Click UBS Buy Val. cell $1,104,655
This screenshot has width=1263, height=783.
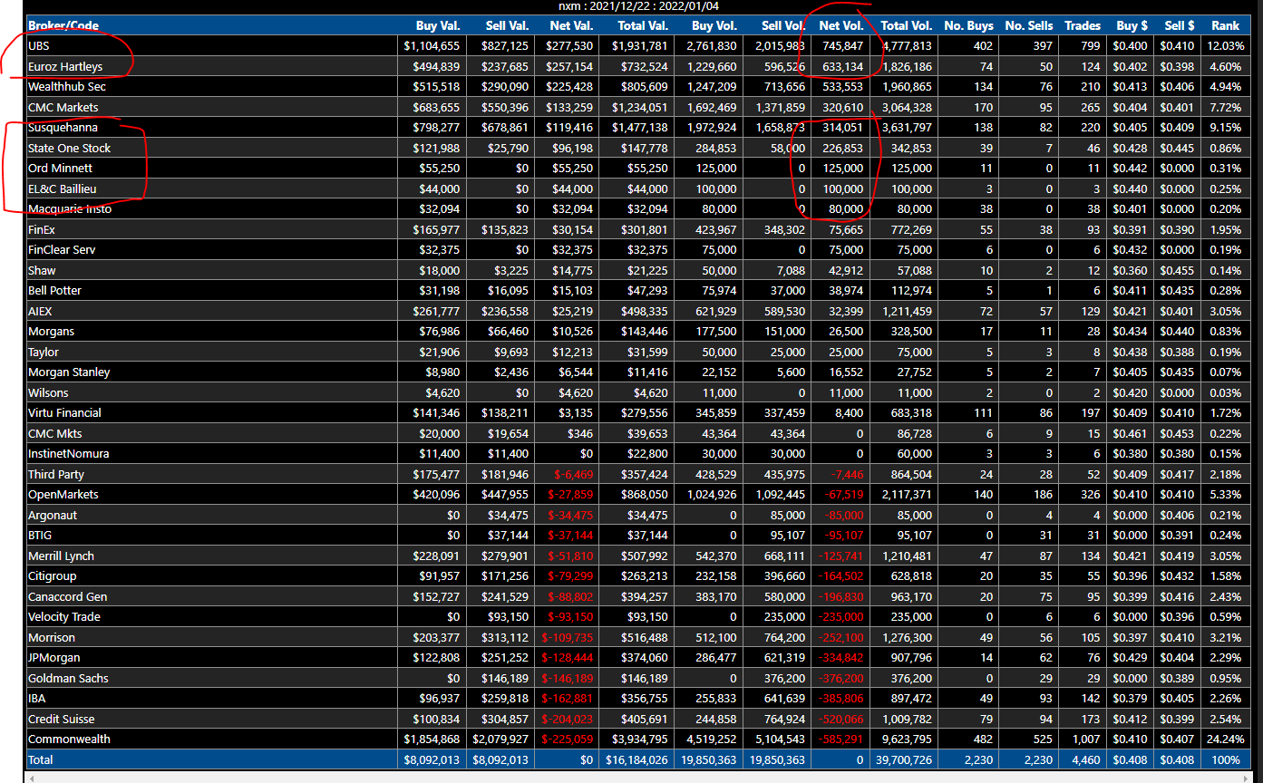point(432,45)
